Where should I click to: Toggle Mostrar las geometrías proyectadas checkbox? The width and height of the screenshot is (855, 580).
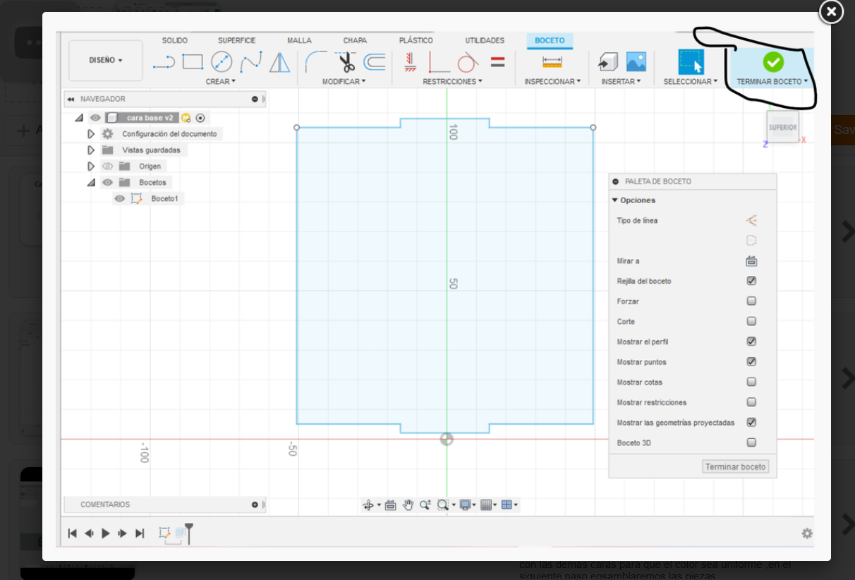(751, 423)
